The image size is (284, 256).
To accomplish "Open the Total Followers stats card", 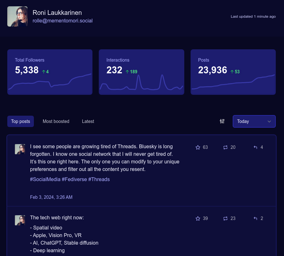I will 50,72.
